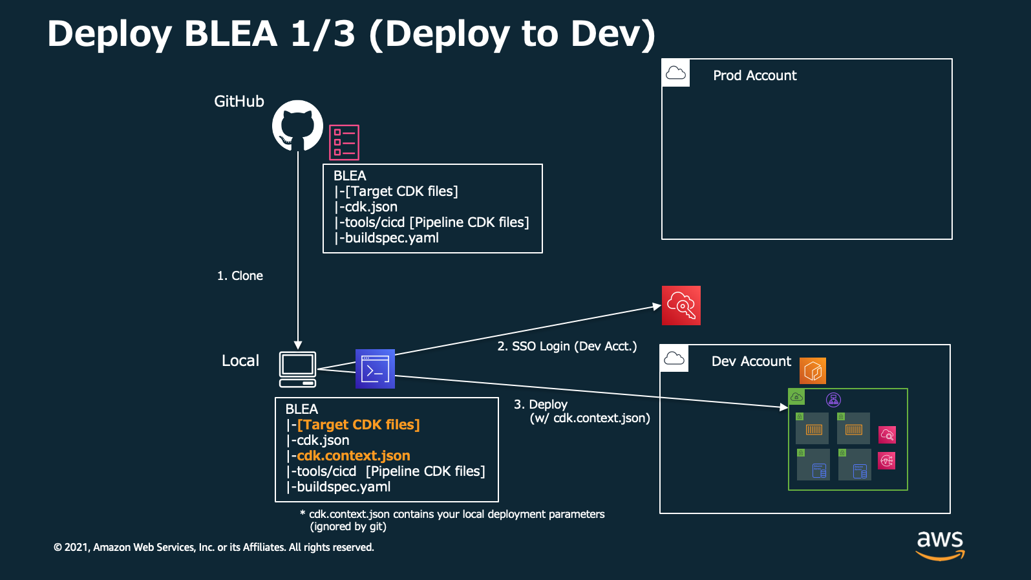Click '2. SSO Login (Dev Acct.)' label

567,347
